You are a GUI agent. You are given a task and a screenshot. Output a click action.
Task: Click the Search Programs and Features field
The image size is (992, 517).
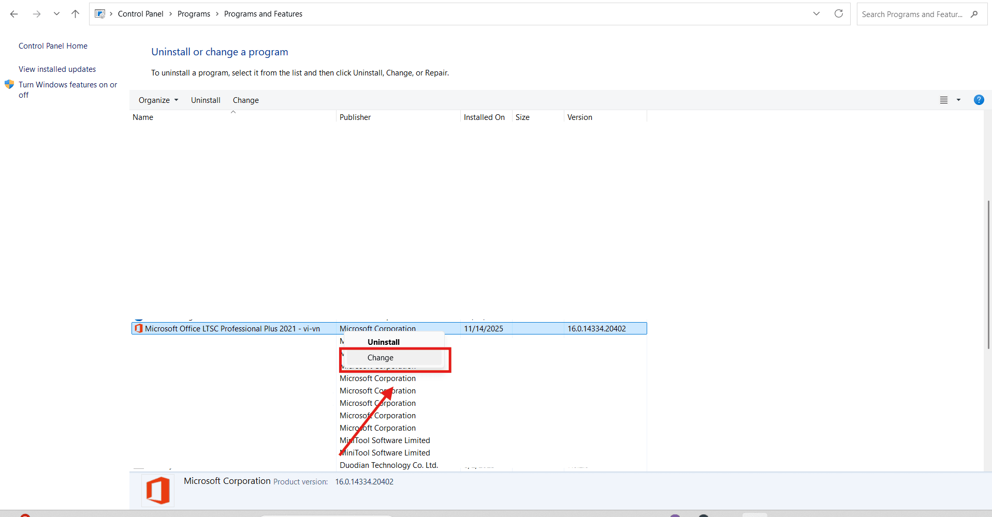(x=911, y=14)
